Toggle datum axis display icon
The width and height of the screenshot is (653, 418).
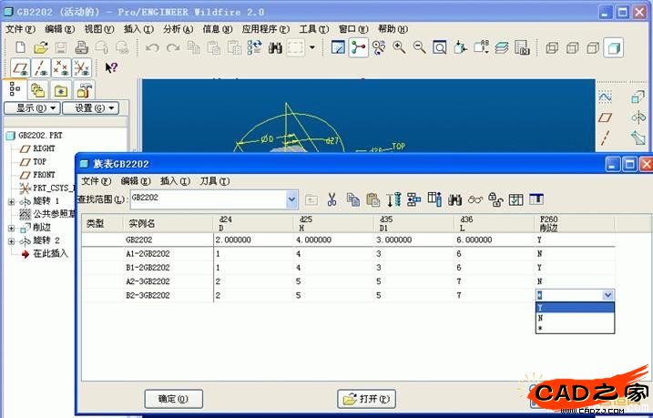point(40,67)
